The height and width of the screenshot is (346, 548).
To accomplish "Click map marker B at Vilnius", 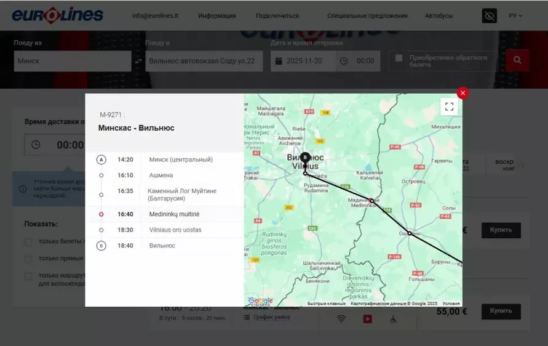I will [305, 158].
